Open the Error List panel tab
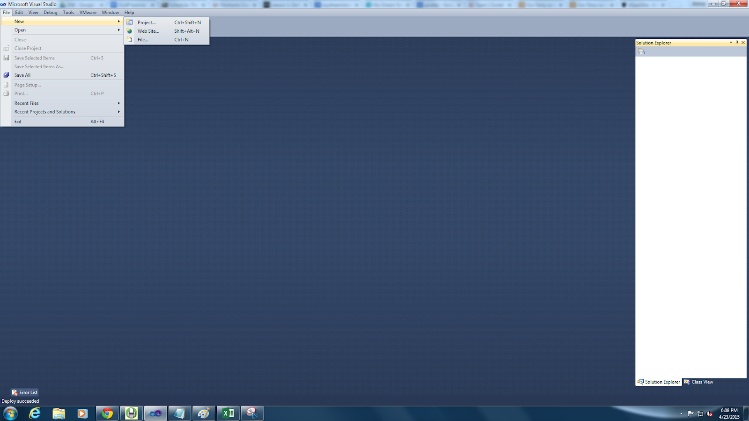The width and height of the screenshot is (749, 421). [24, 392]
